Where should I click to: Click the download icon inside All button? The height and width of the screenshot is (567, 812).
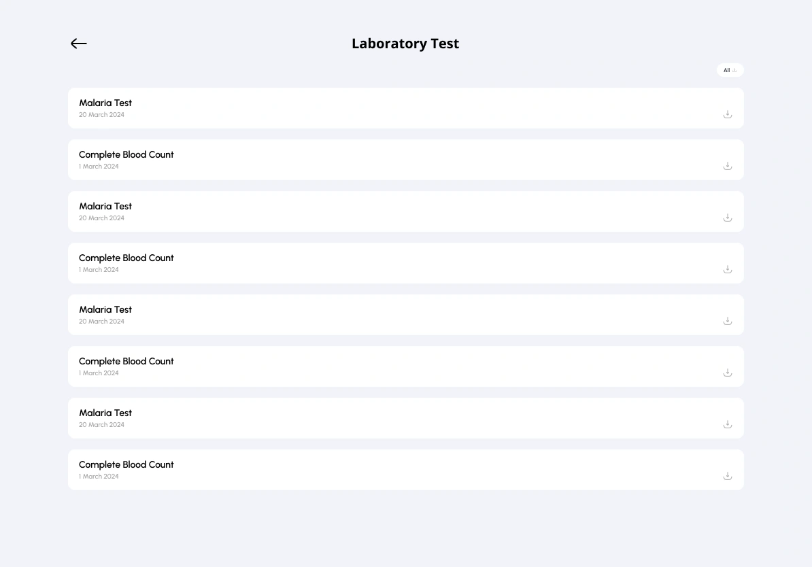pyautogui.click(x=734, y=71)
